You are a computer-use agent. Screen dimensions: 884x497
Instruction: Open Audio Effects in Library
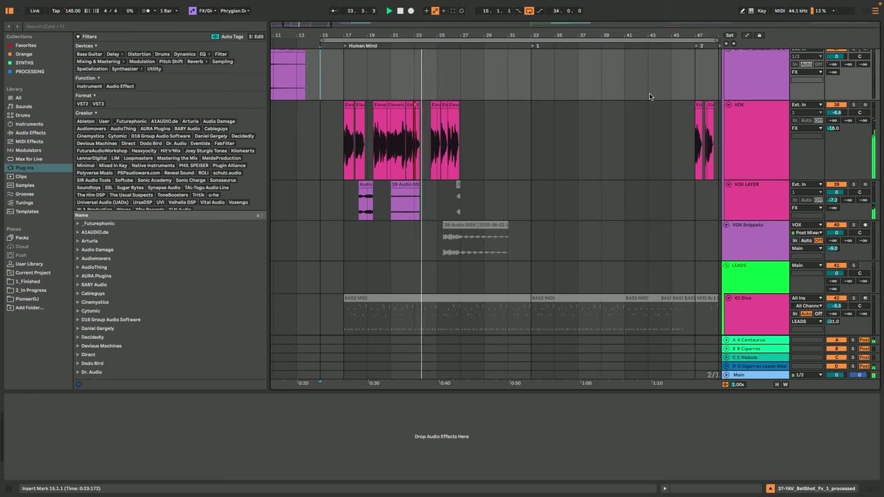click(30, 133)
